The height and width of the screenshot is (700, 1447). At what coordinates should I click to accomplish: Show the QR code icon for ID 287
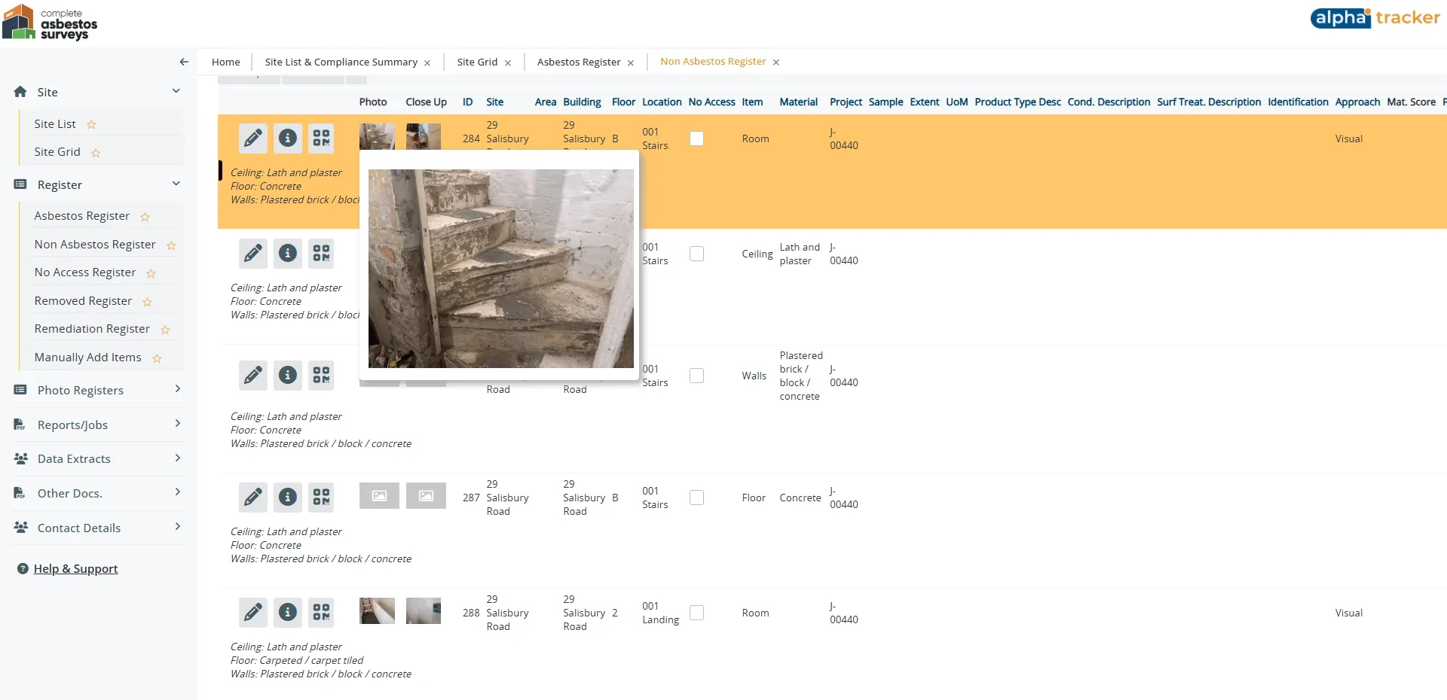click(322, 498)
